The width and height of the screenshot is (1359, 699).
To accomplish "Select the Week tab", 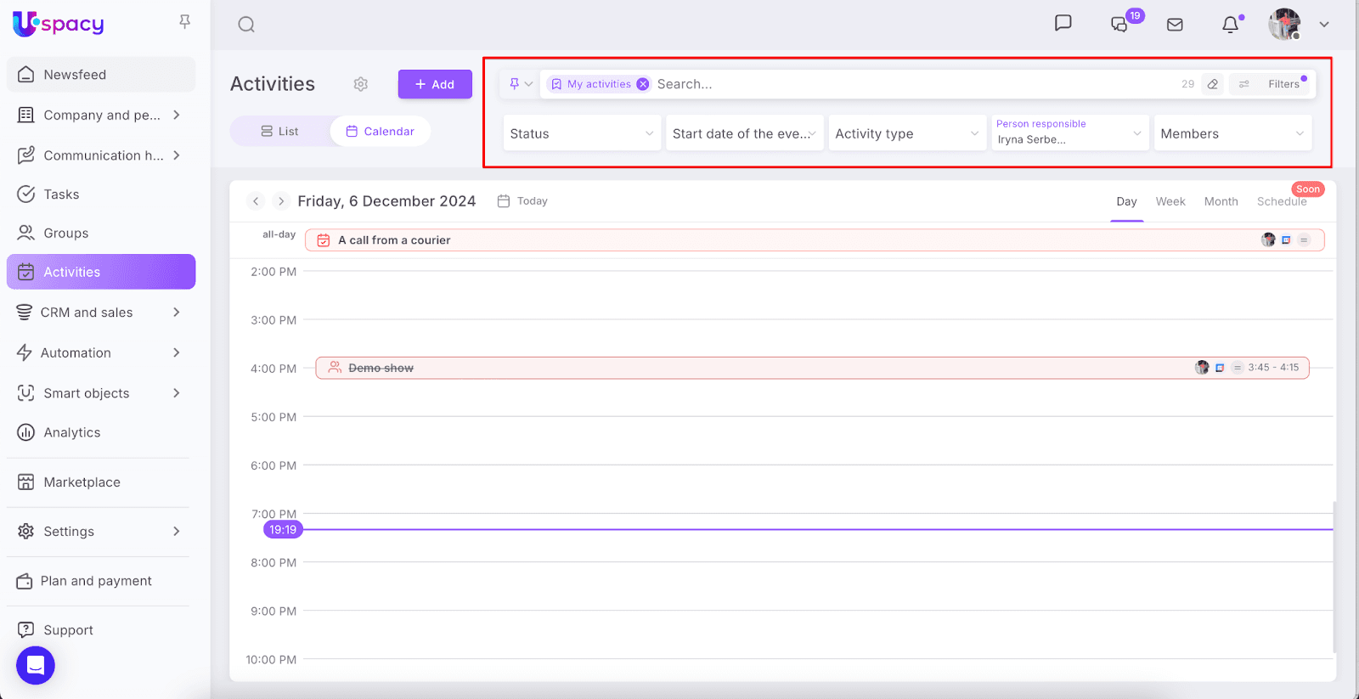I will pos(1170,201).
